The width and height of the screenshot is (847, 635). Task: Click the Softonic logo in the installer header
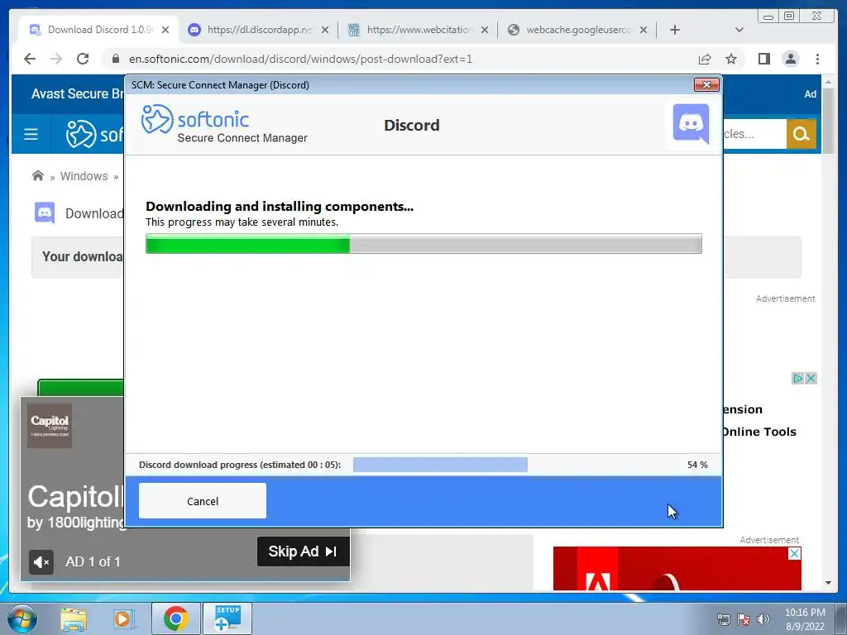195,119
